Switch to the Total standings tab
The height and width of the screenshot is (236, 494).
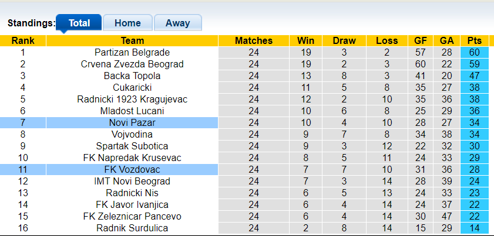pos(79,23)
